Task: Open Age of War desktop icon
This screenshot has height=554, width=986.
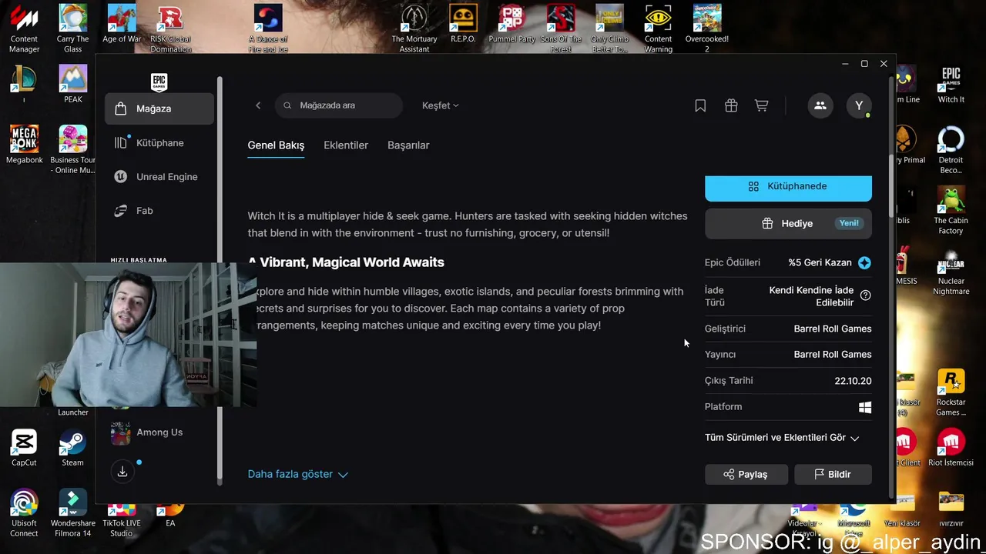Action: (122, 25)
